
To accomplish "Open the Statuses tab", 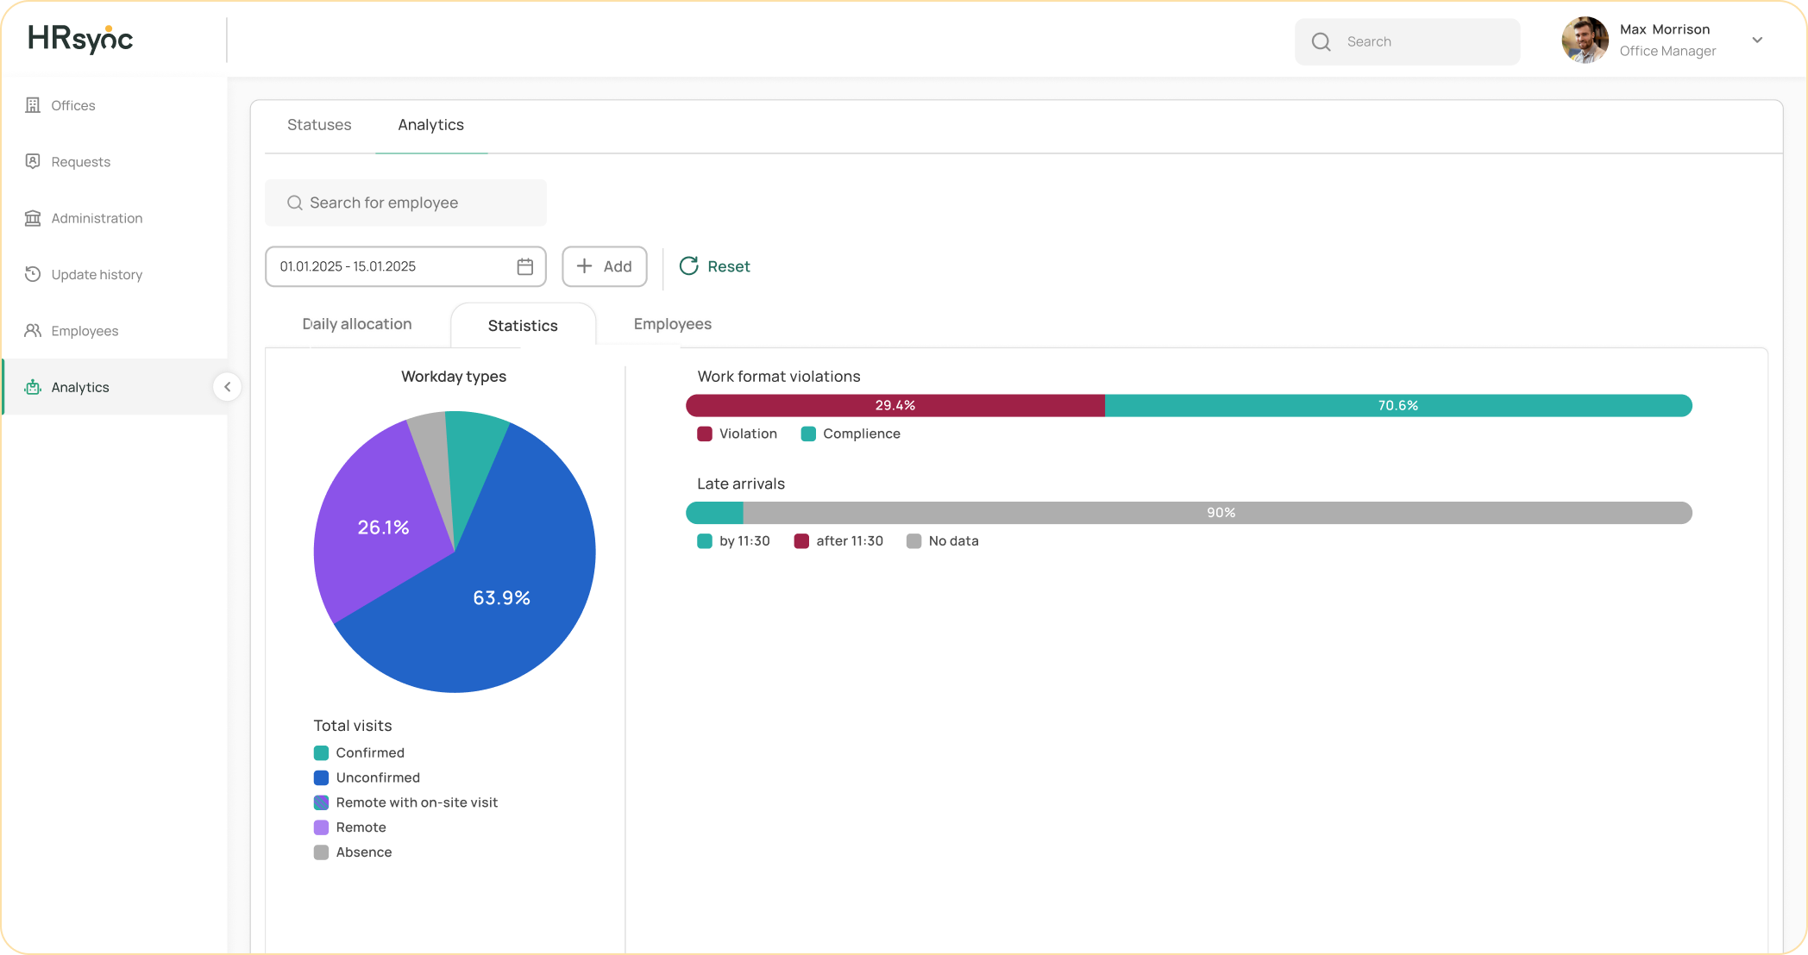I will pos(319,124).
